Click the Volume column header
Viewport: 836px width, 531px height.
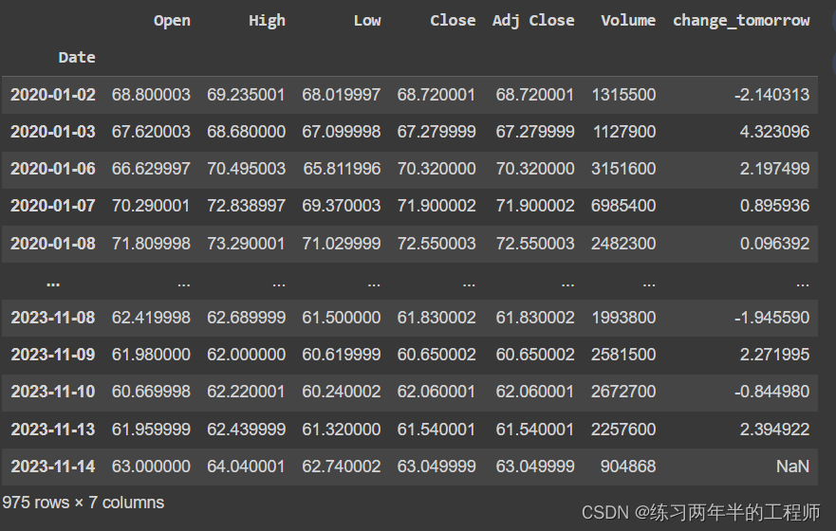(628, 21)
